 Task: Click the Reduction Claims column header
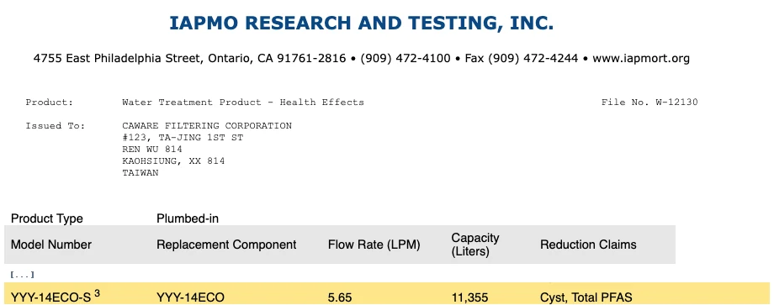tap(588, 245)
